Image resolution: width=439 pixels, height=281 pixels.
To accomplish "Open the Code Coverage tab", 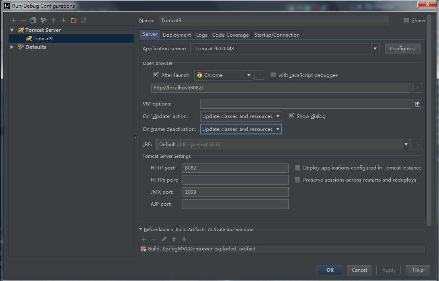I will coord(230,35).
